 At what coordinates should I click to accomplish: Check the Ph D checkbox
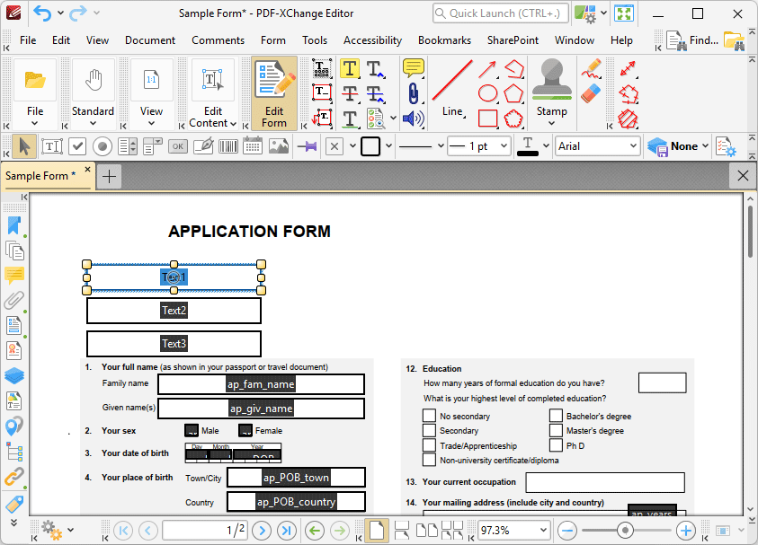point(556,445)
